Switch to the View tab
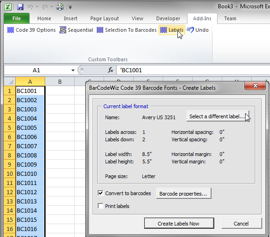The height and width of the screenshot is (237, 270). (x=137, y=18)
